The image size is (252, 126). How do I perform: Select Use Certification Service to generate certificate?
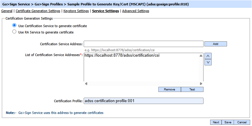click(14, 26)
